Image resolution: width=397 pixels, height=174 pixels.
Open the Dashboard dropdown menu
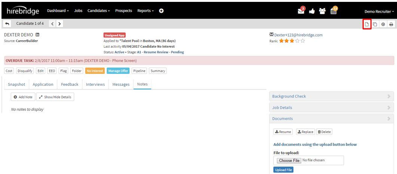(x=58, y=11)
